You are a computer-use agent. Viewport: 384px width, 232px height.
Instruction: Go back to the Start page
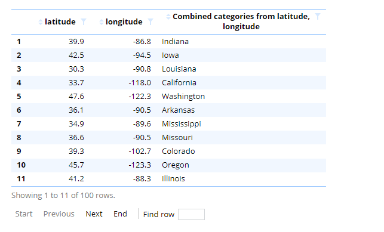pyautogui.click(x=24, y=214)
